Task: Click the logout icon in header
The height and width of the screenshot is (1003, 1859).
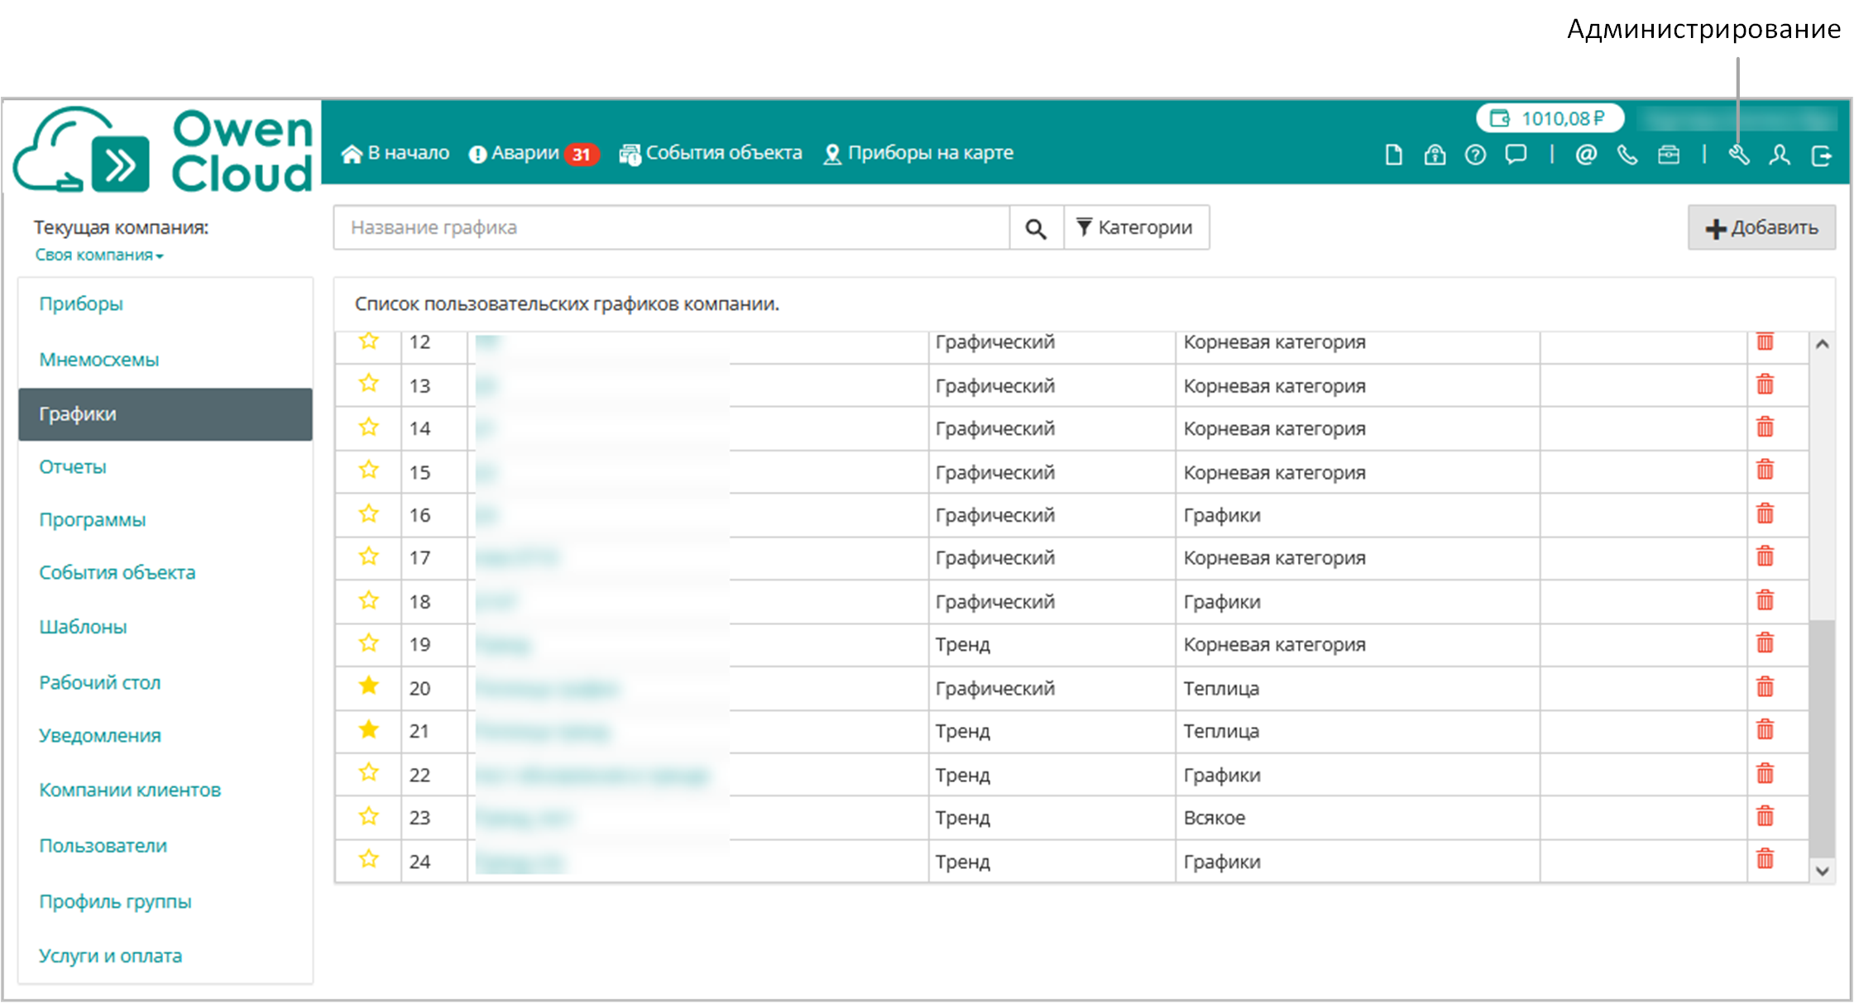Action: (1821, 155)
